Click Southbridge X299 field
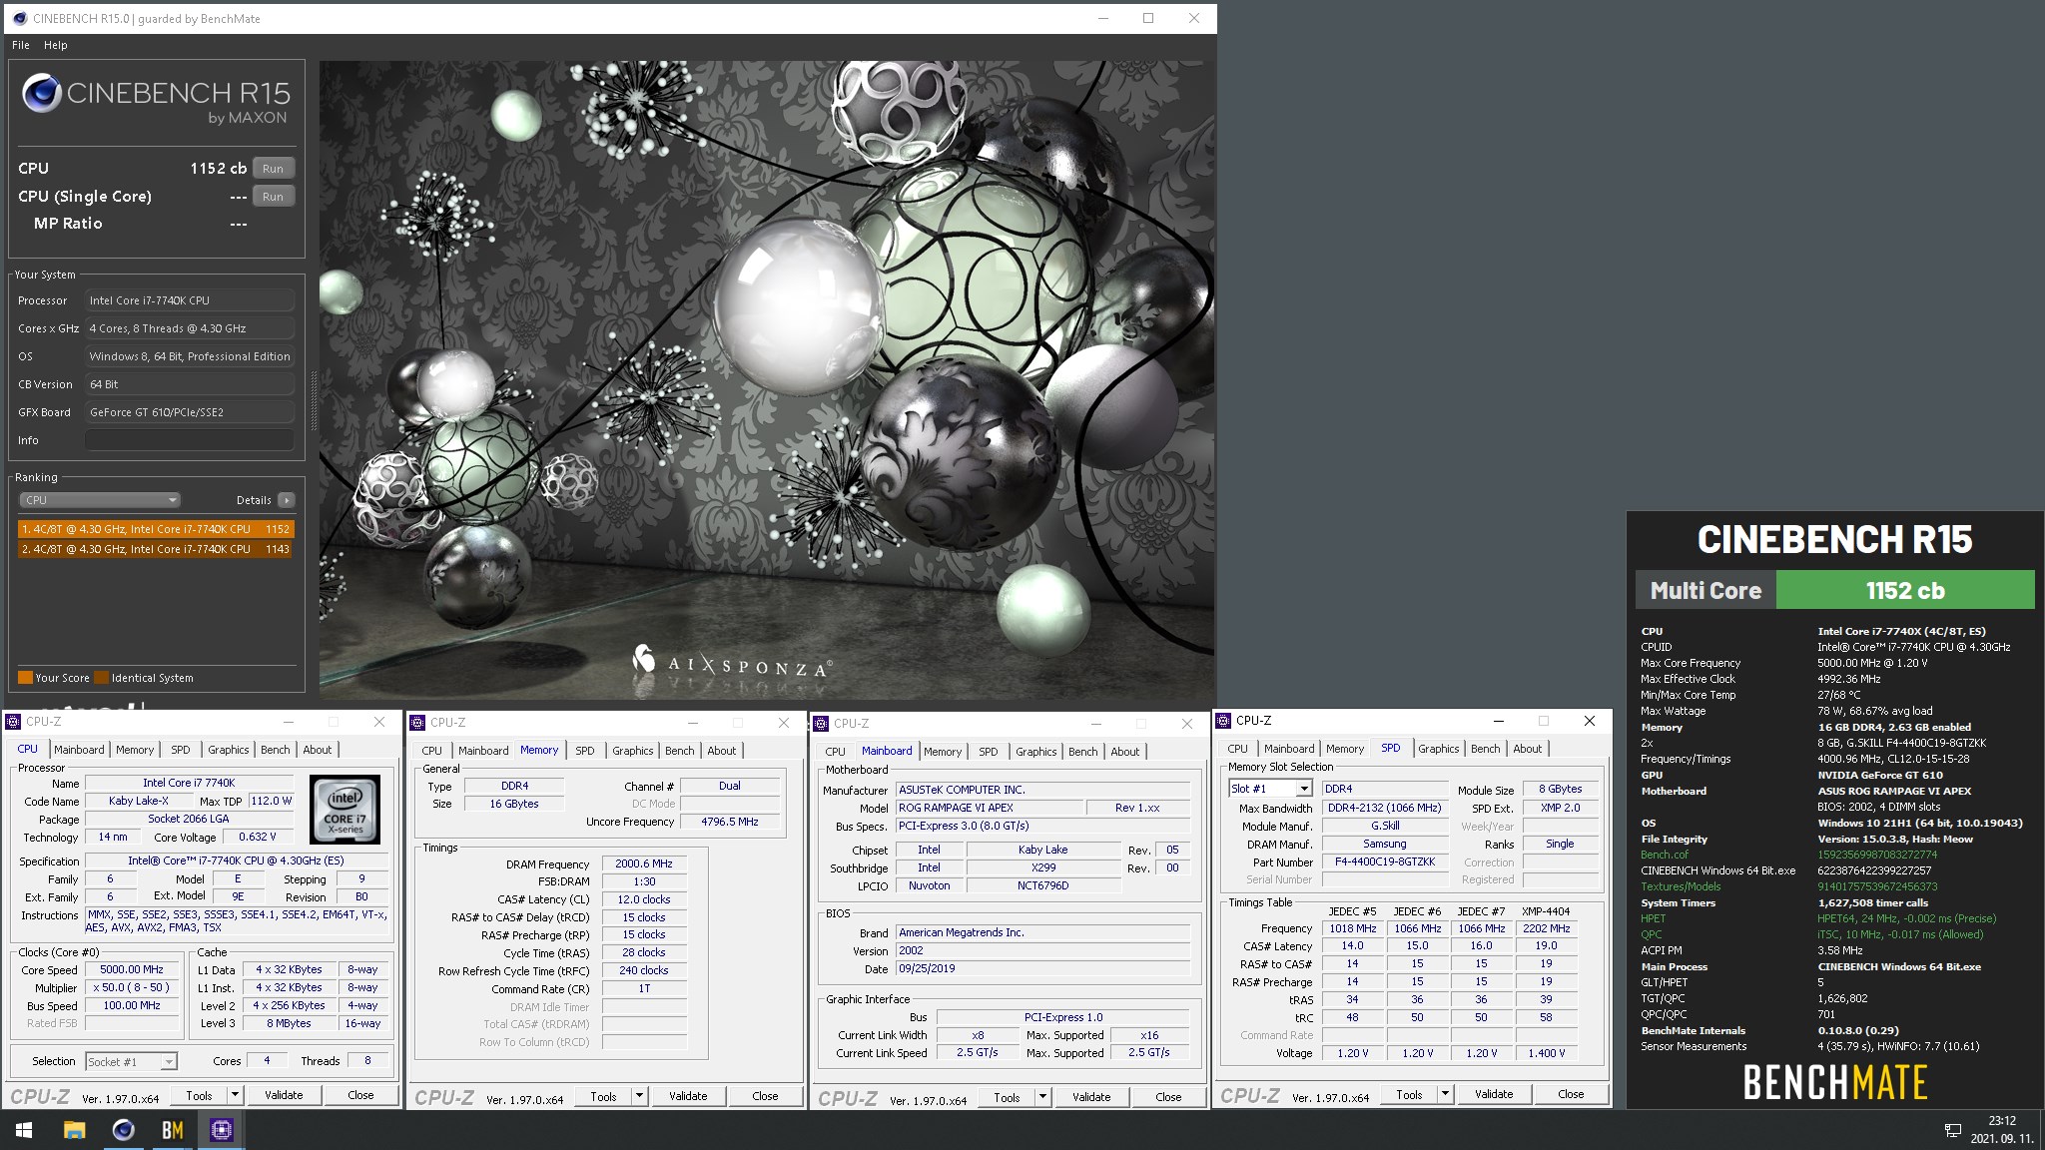Viewport: 2045px width, 1150px height. [x=1043, y=867]
